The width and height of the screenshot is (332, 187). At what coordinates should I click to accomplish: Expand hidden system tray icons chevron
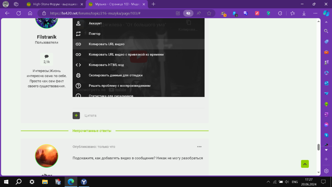(268, 182)
